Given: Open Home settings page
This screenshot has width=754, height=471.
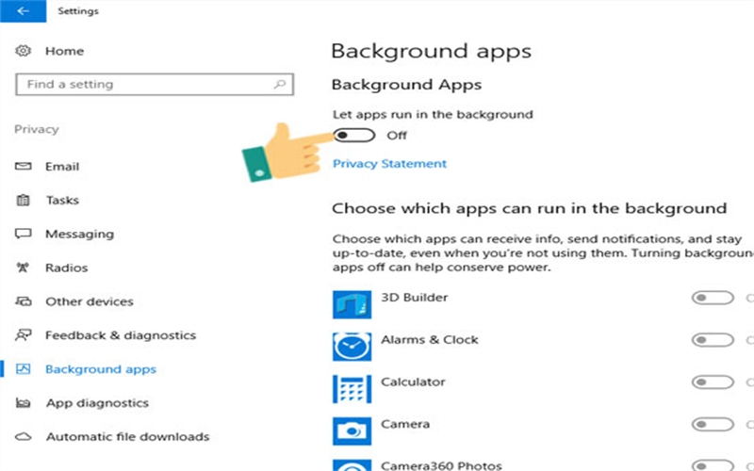Looking at the screenshot, I should (64, 51).
